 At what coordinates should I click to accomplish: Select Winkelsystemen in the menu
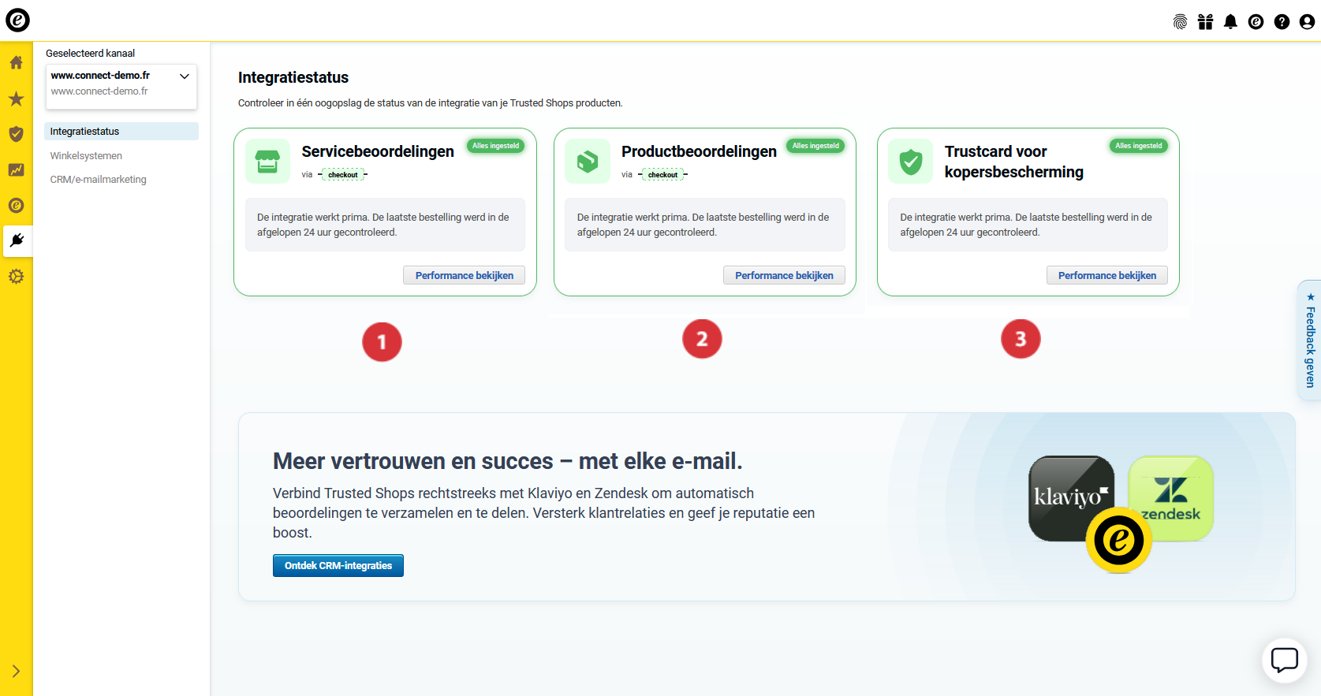click(86, 156)
